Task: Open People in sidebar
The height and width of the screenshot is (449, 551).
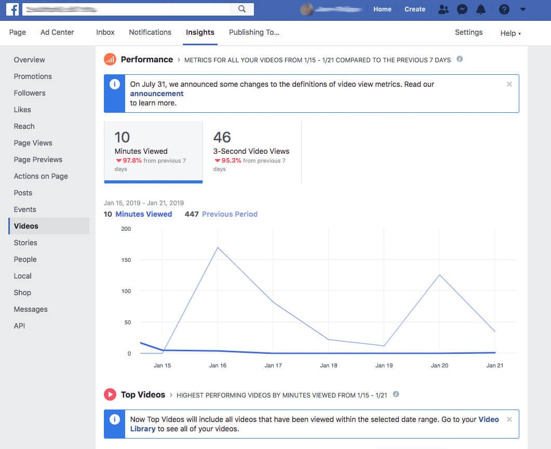Action: (25, 259)
